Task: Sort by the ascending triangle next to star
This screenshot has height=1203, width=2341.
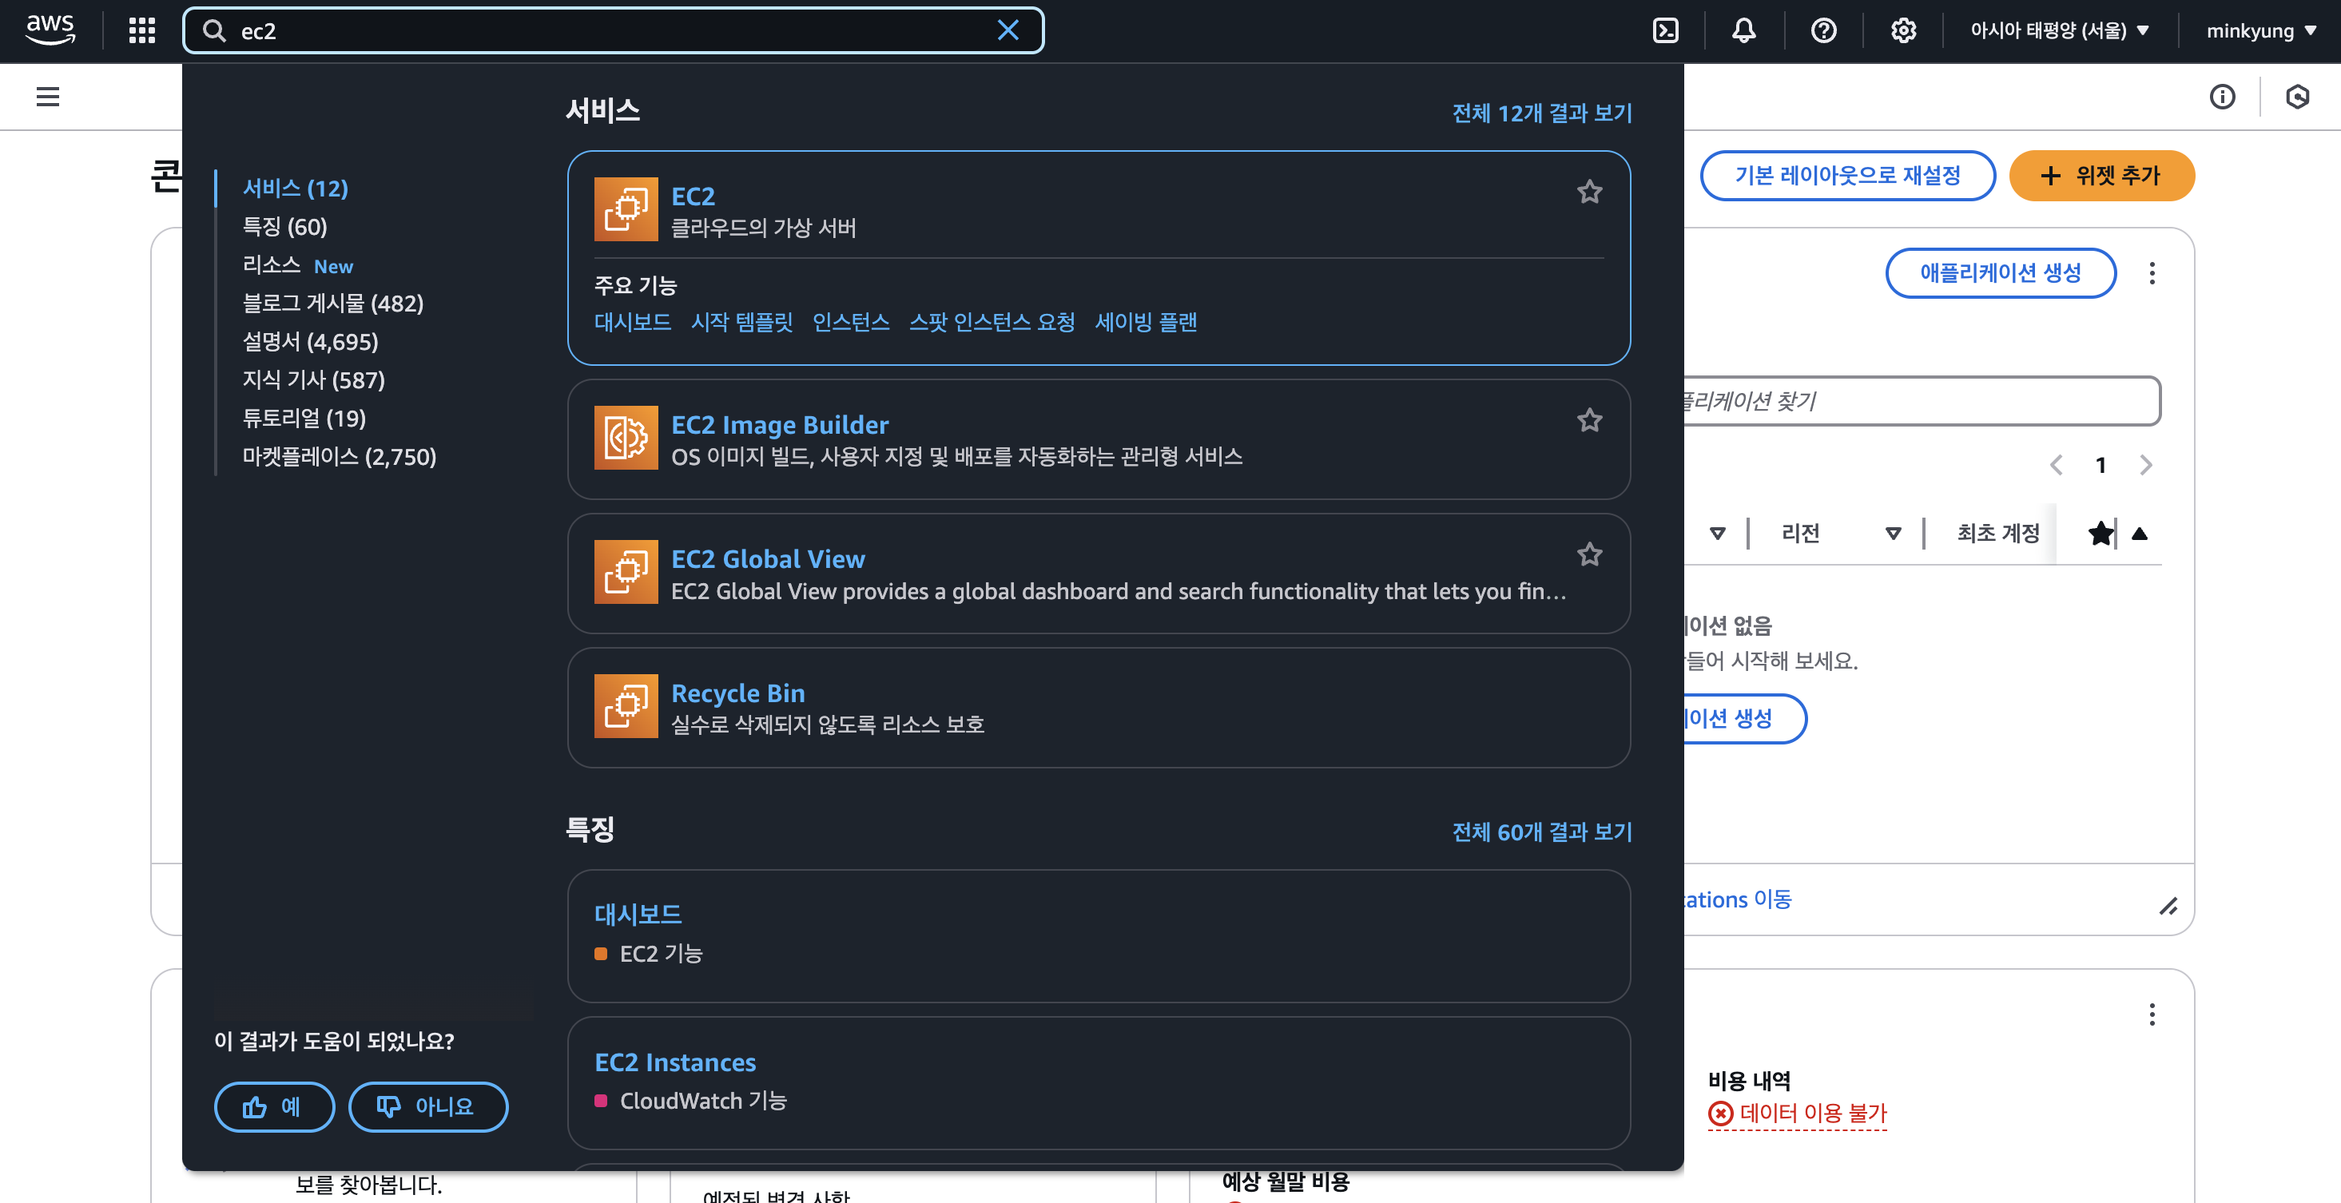Action: (2139, 534)
